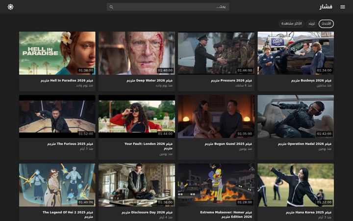Click منذ 4 أيام under Disclosure Day
Screen dimensions: 353x221
point(166,218)
